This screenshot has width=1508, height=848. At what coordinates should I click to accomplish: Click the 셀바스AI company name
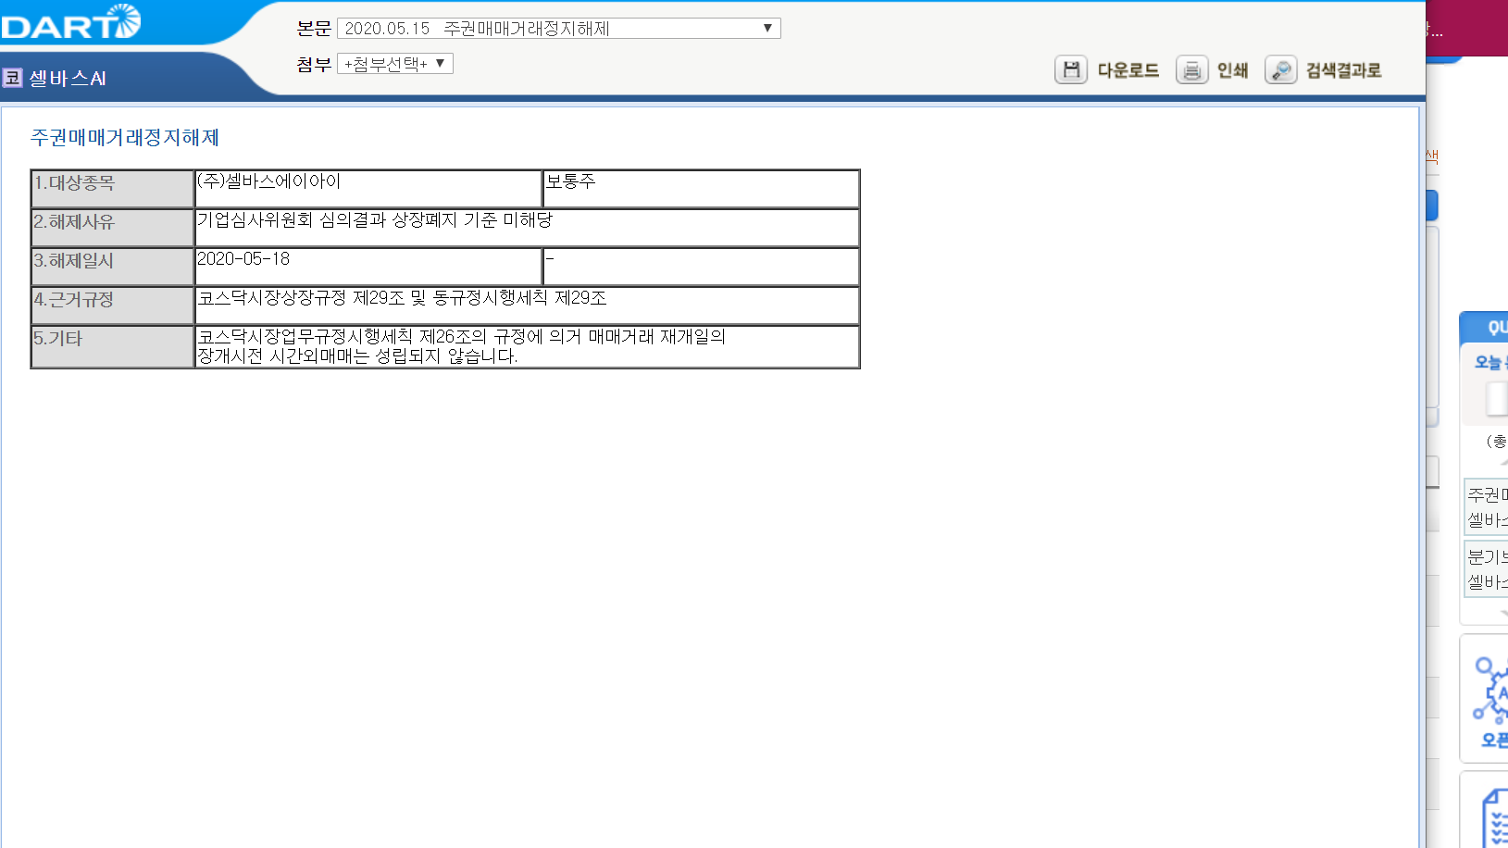click(68, 79)
